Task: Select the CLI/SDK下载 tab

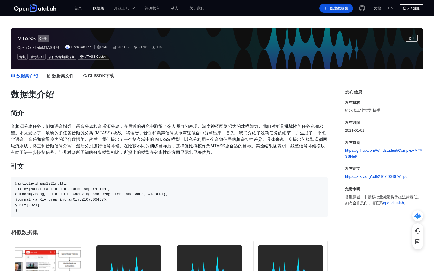Action: (98, 76)
